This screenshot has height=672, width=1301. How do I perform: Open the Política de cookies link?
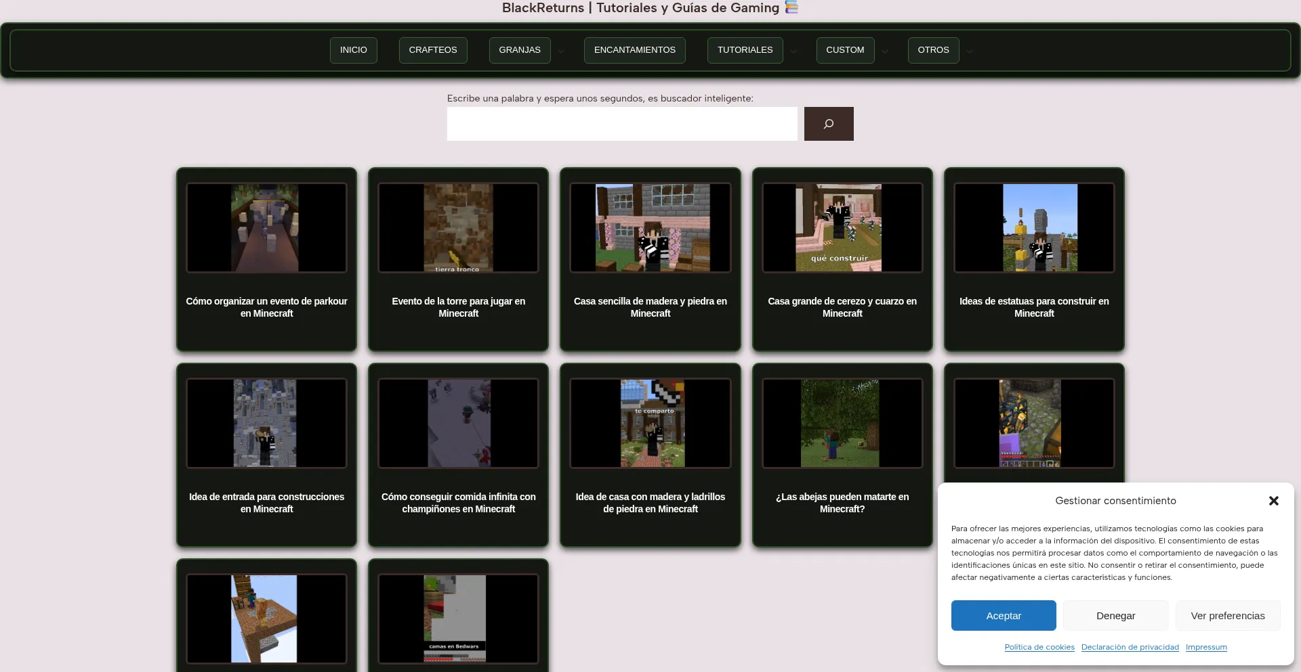click(1039, 647)
